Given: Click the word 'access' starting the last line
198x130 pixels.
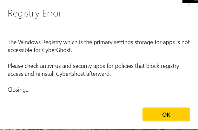Looking at the screenshot, I should [x=16, y=74].
